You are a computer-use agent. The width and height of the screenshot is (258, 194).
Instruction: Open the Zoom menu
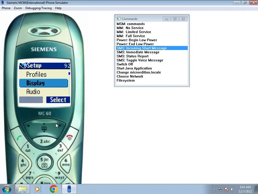click(x=18, y=8)
